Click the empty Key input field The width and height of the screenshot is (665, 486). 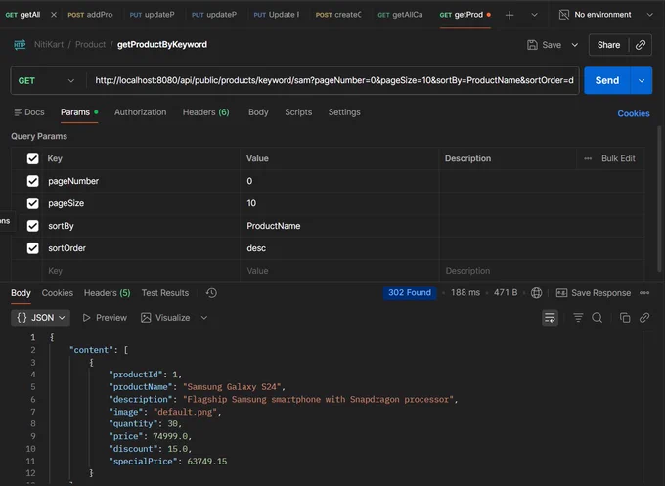pyautogui.click(x=141, y=271)
